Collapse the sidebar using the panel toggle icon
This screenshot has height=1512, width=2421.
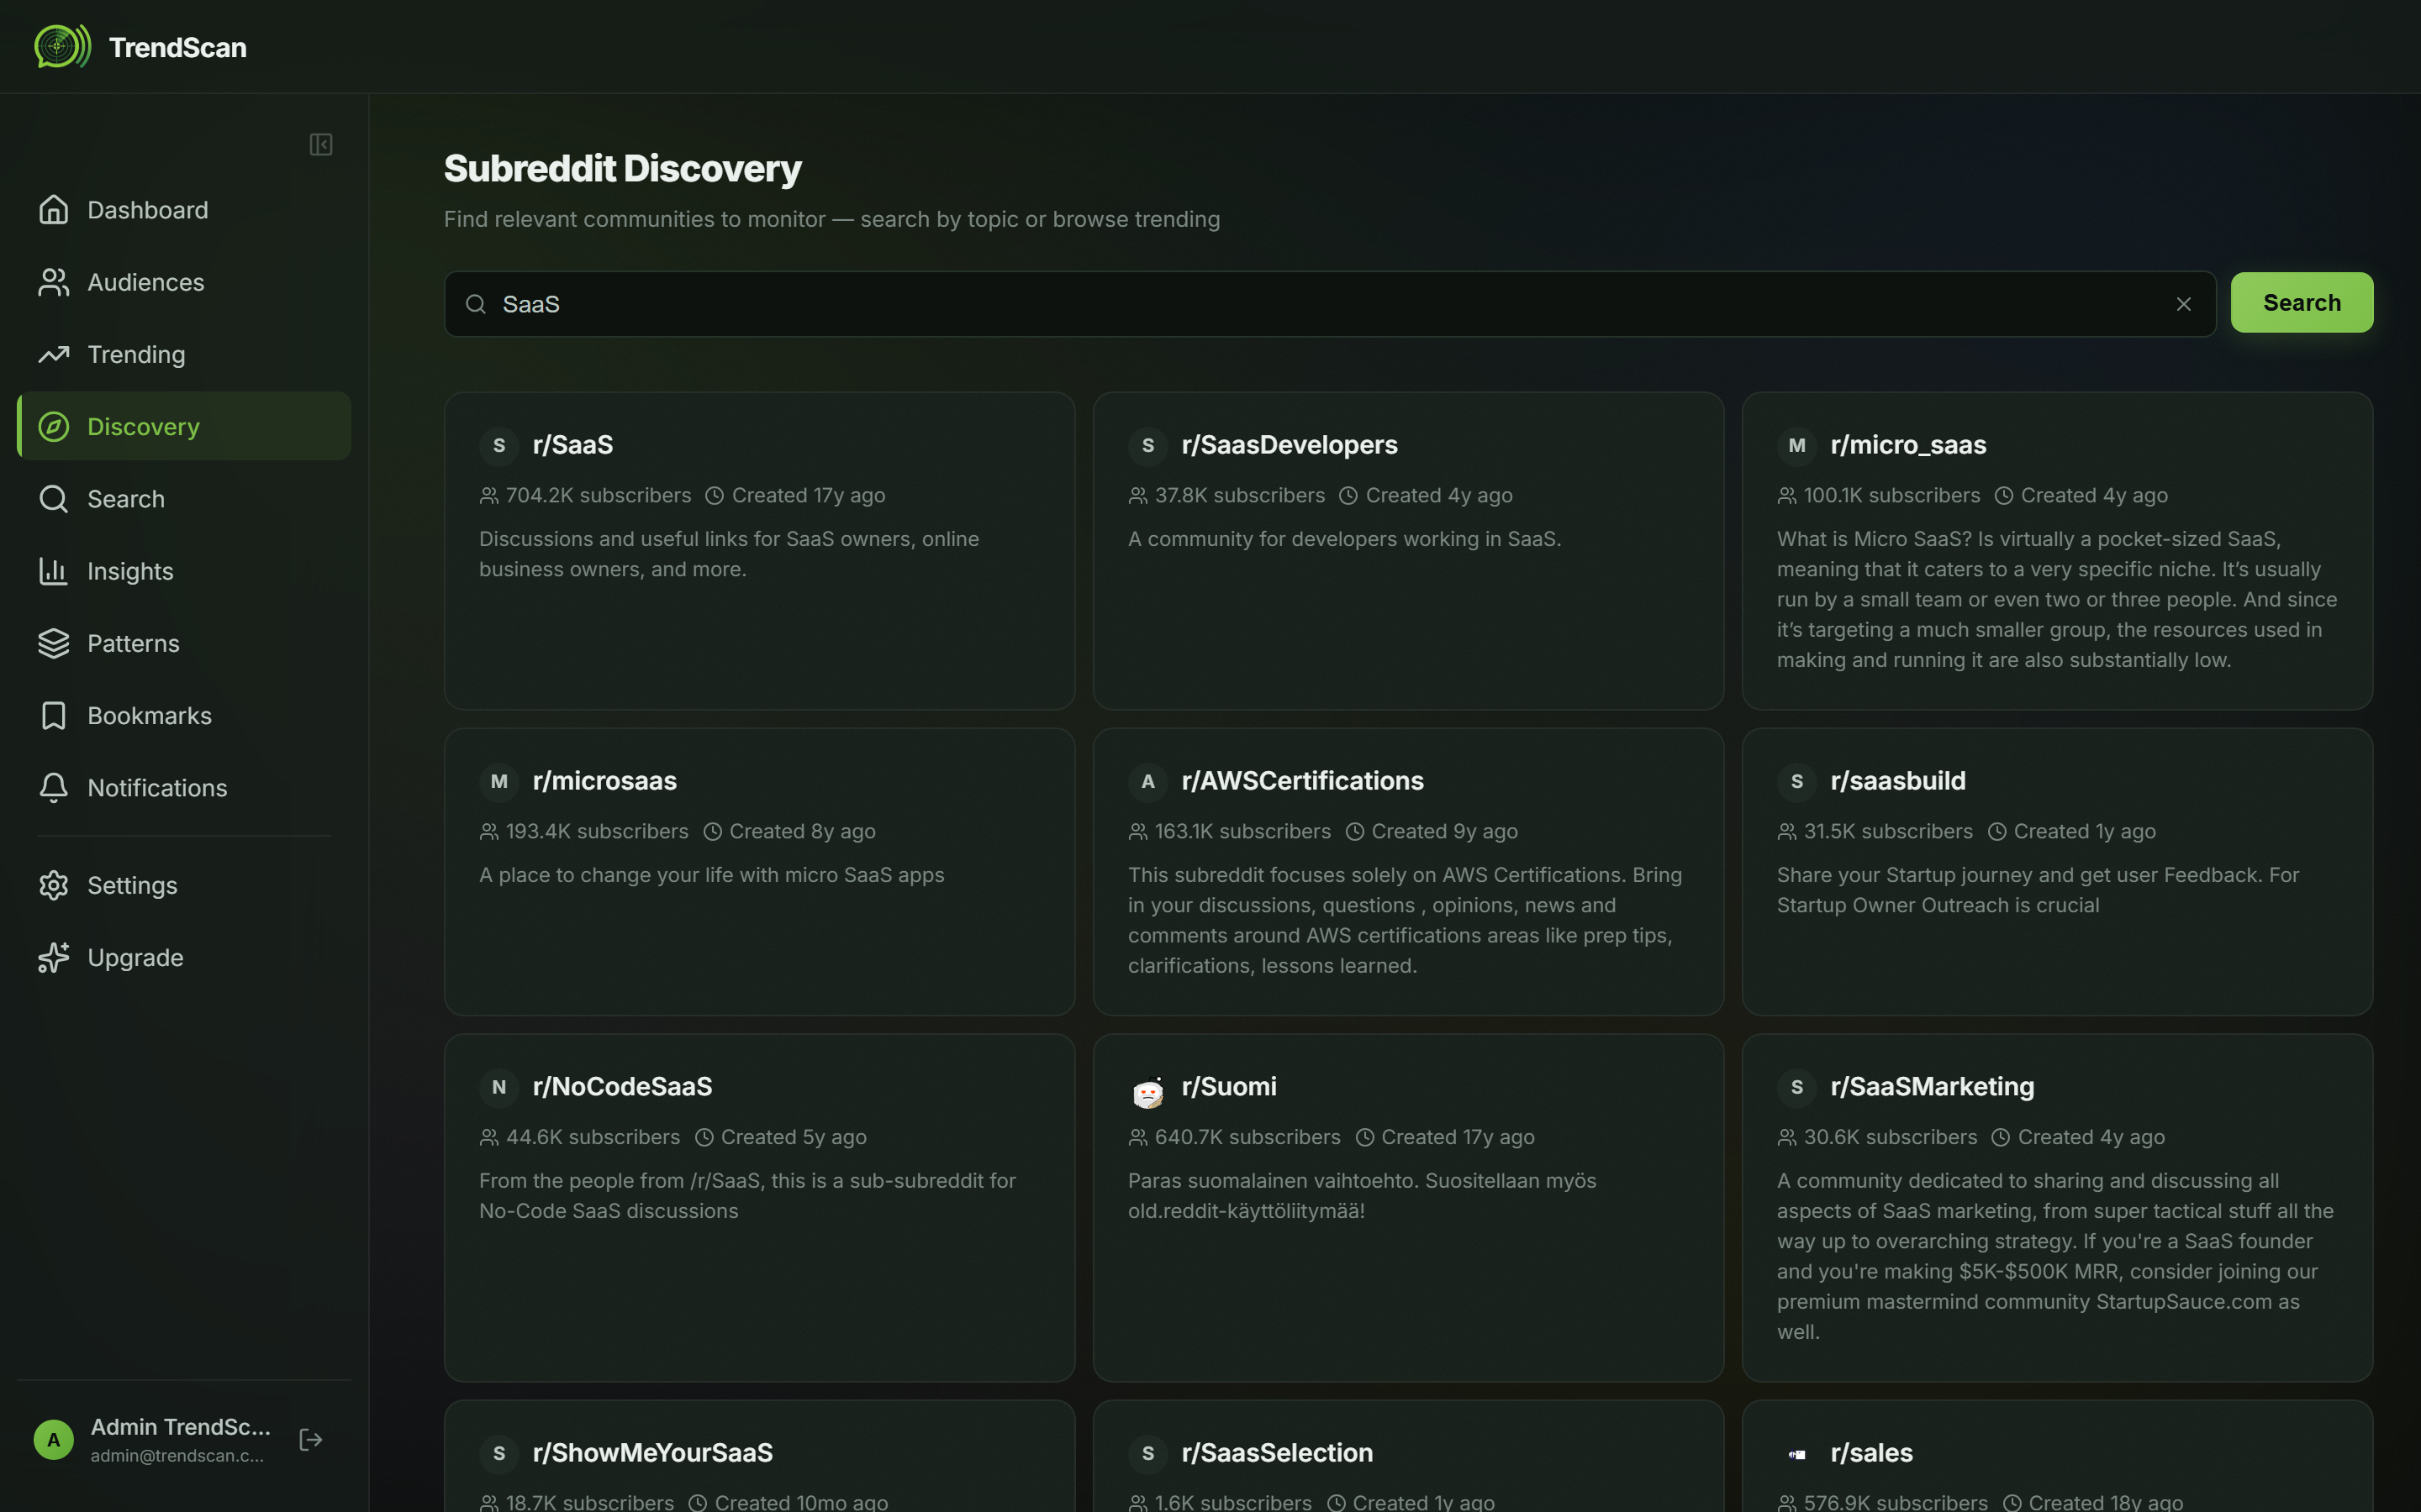click(x=320, y=145)
